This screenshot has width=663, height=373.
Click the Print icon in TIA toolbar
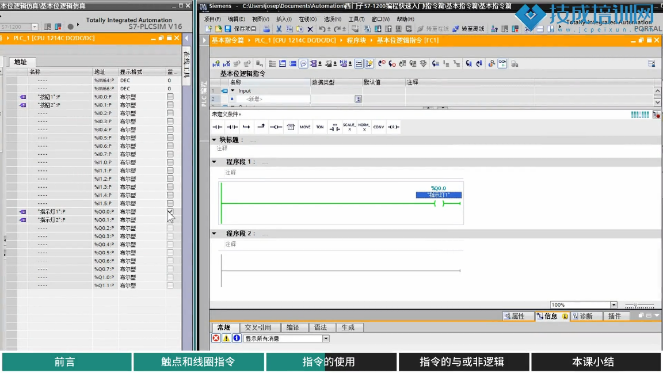pos(266,29)
